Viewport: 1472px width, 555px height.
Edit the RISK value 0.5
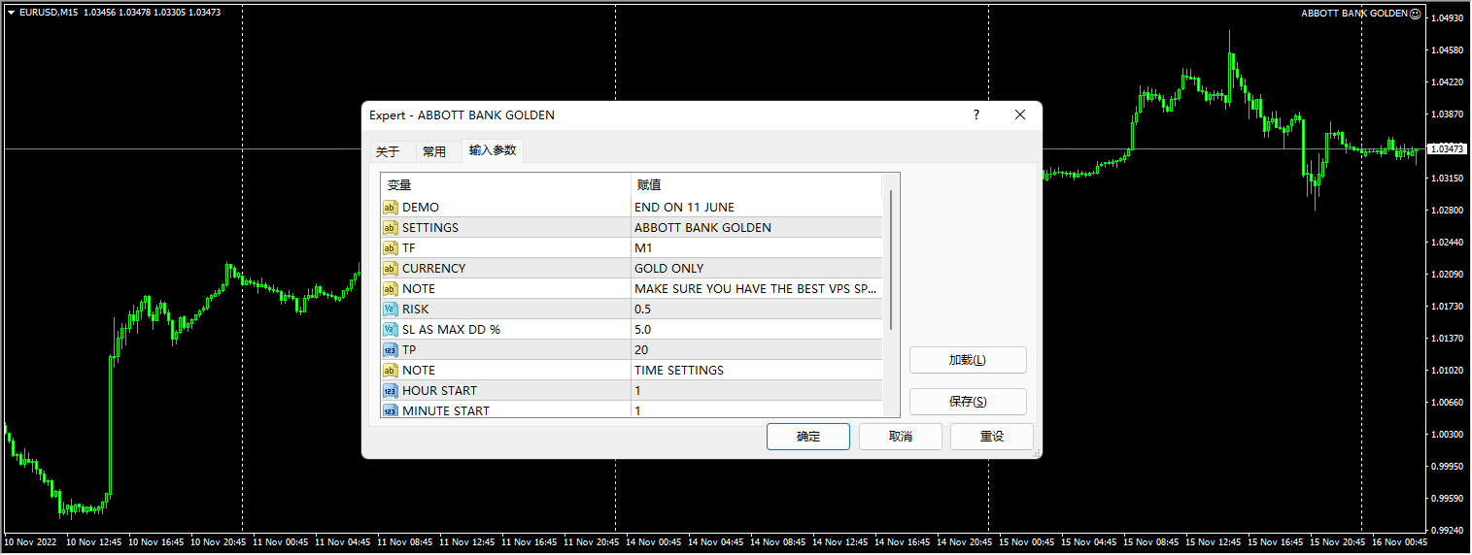click(x=758, y=309)
